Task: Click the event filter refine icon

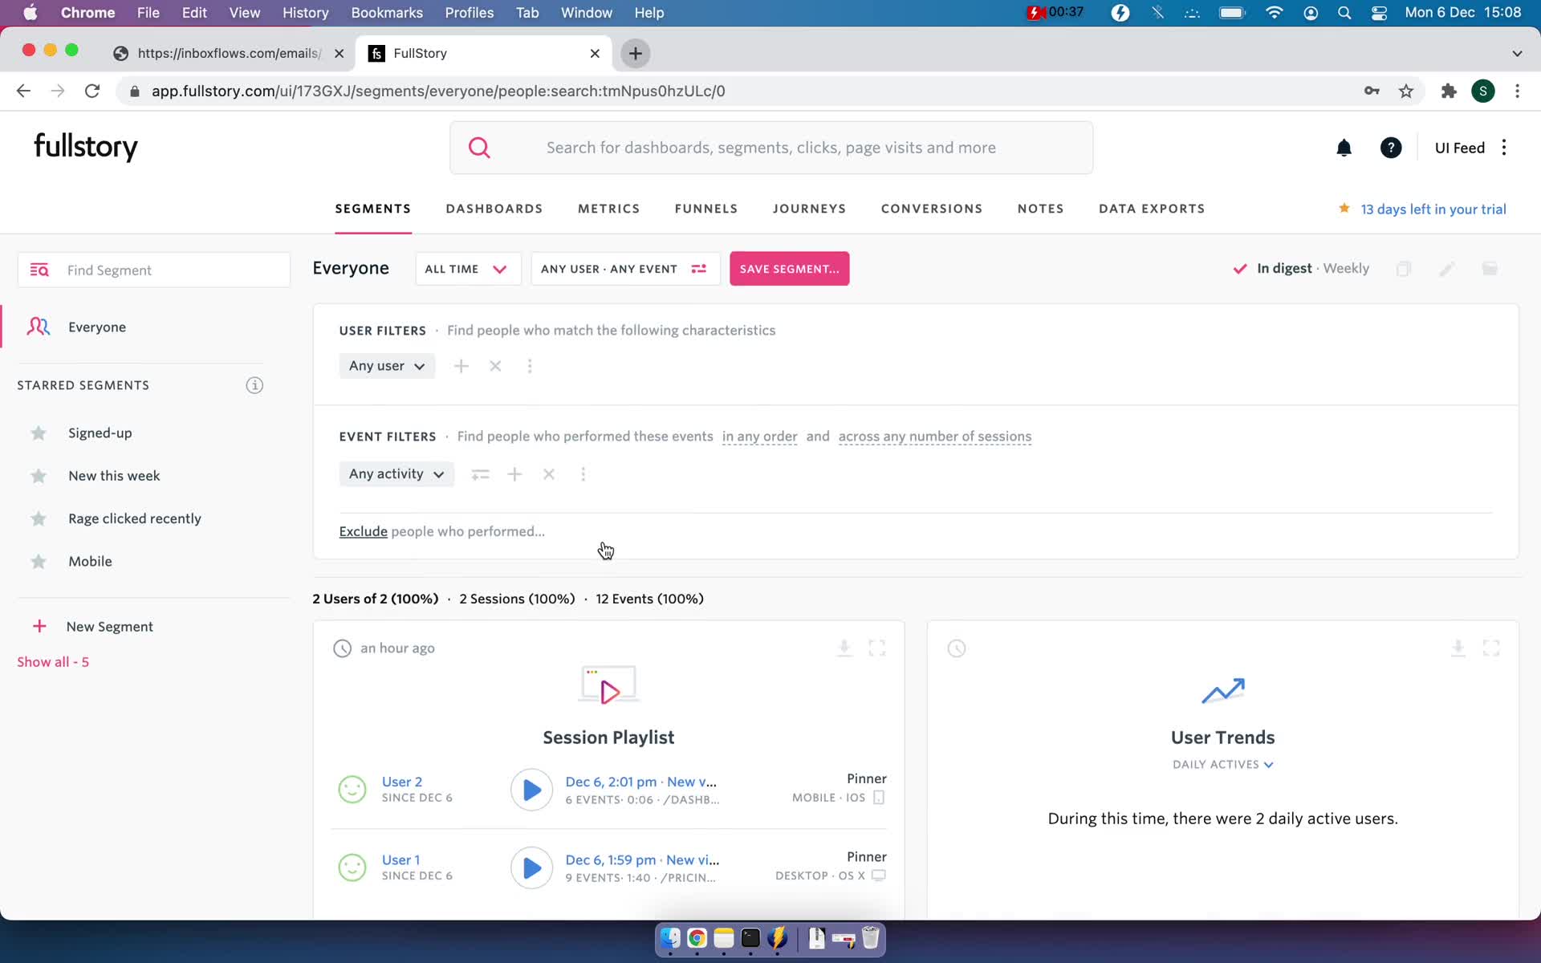Action: click(x=480, y=474)
